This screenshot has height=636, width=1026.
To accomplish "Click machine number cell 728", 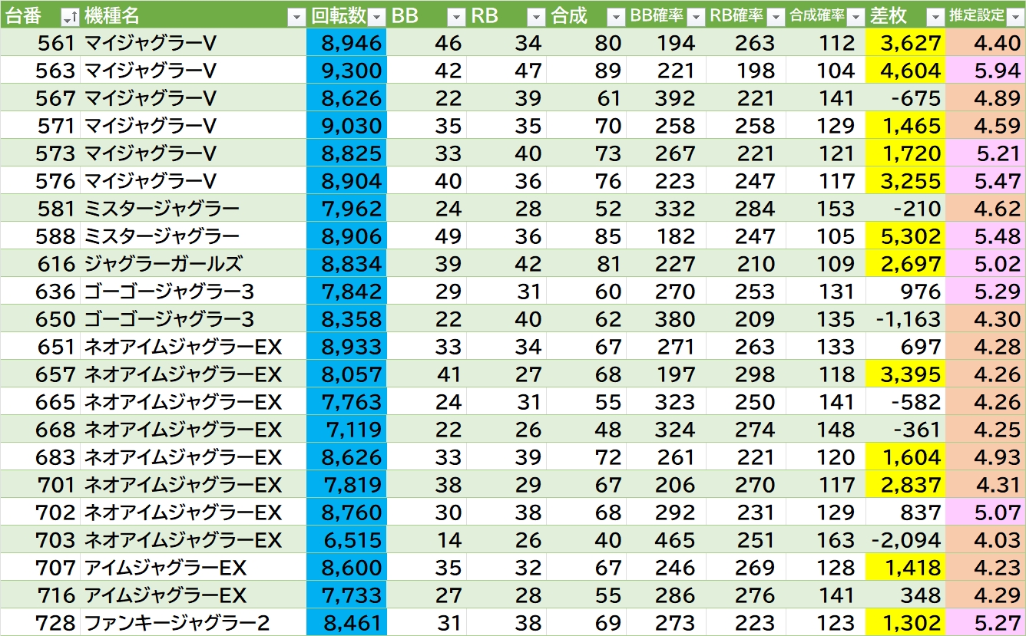I will [55, 623].
